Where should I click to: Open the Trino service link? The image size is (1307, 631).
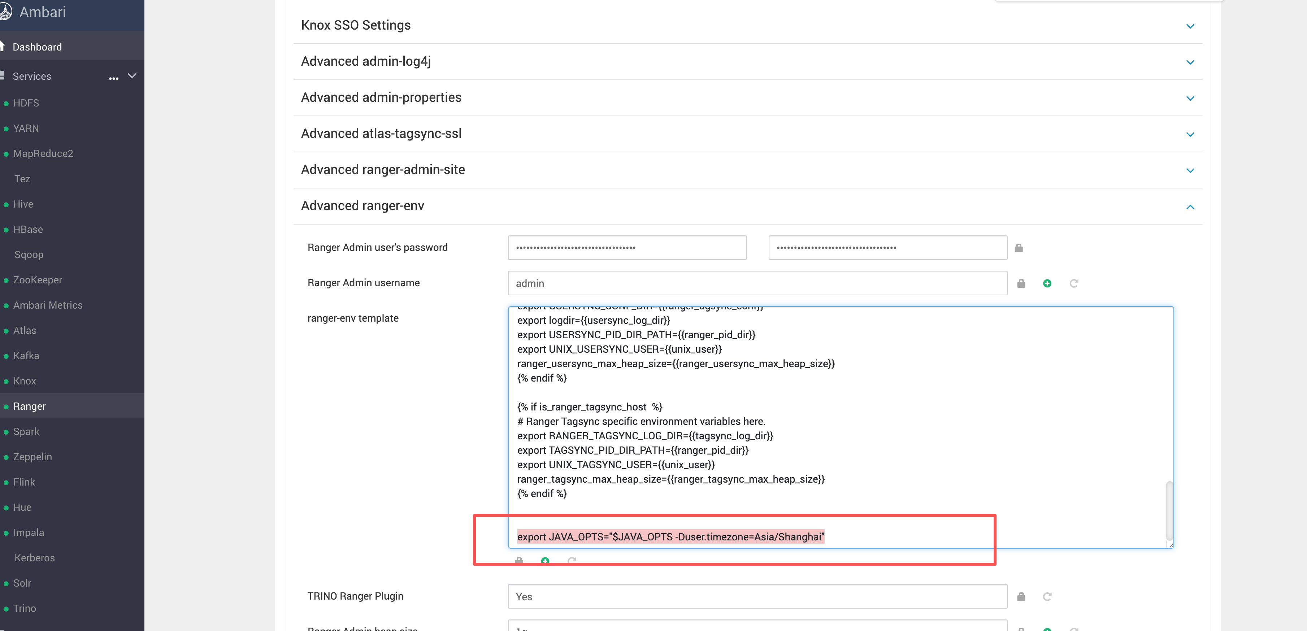coord(24,608)
